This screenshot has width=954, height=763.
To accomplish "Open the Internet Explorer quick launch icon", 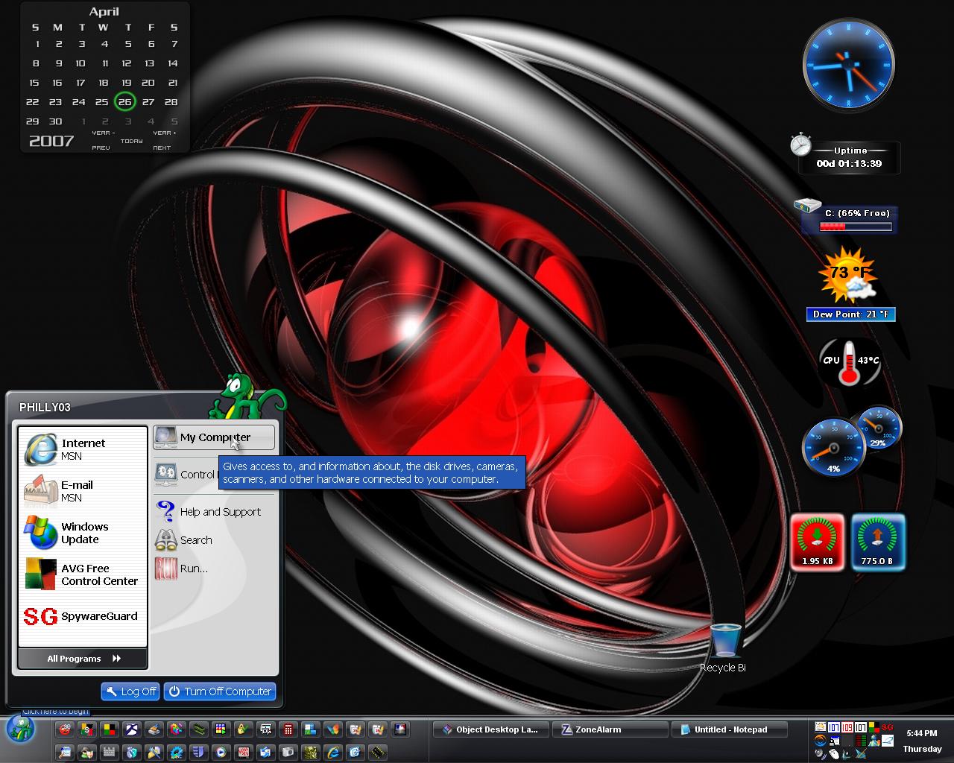I will 333,752.
